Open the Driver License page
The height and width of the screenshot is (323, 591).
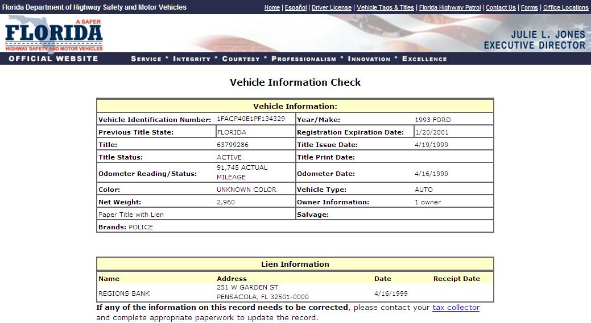pyautogui.click(x=332, y=7)
